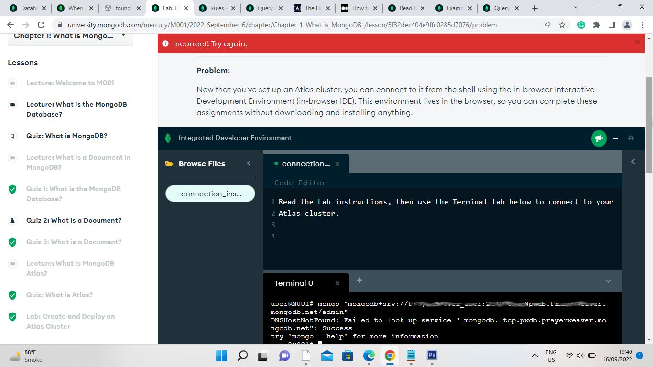Open Photoshop from the taskbar
Image resolution: width=653 pixels, height=367 pixels.
coord(432,355)
